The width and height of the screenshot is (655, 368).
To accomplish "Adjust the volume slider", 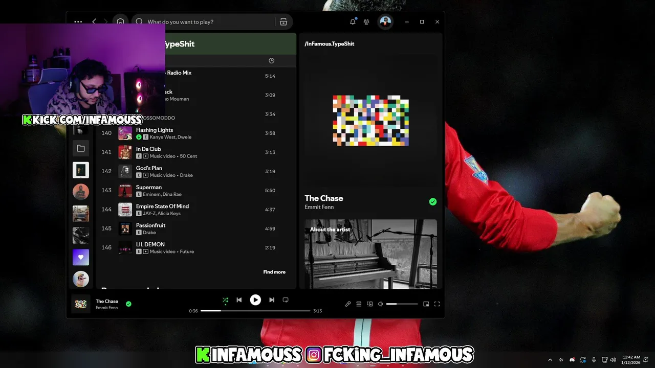I will pyautogui.click(x=402, y=304).
